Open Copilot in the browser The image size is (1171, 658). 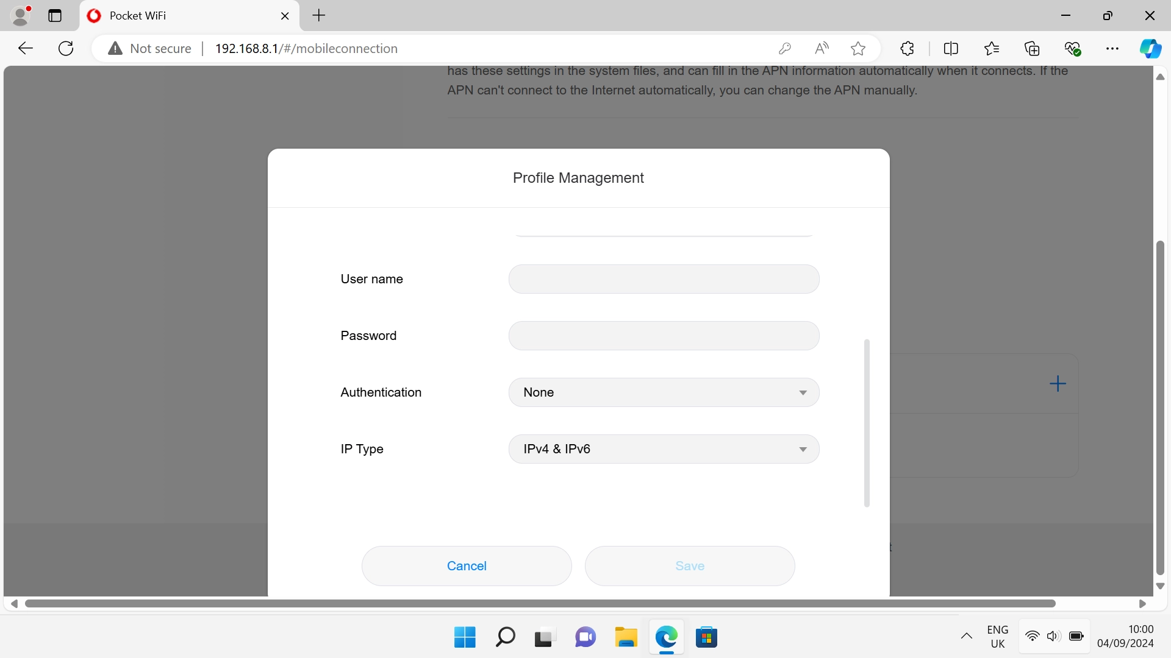(x=1151, y=48)
